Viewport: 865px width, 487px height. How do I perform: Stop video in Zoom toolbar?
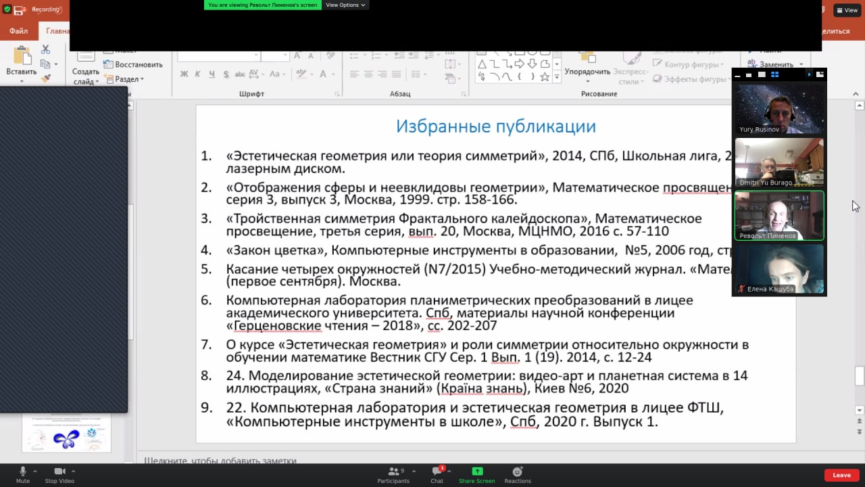[59, 472]
